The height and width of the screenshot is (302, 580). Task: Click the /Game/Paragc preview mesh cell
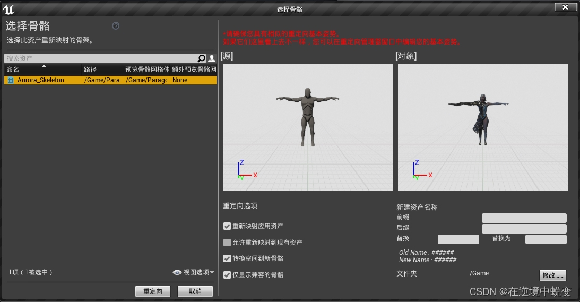coord(146,80)
